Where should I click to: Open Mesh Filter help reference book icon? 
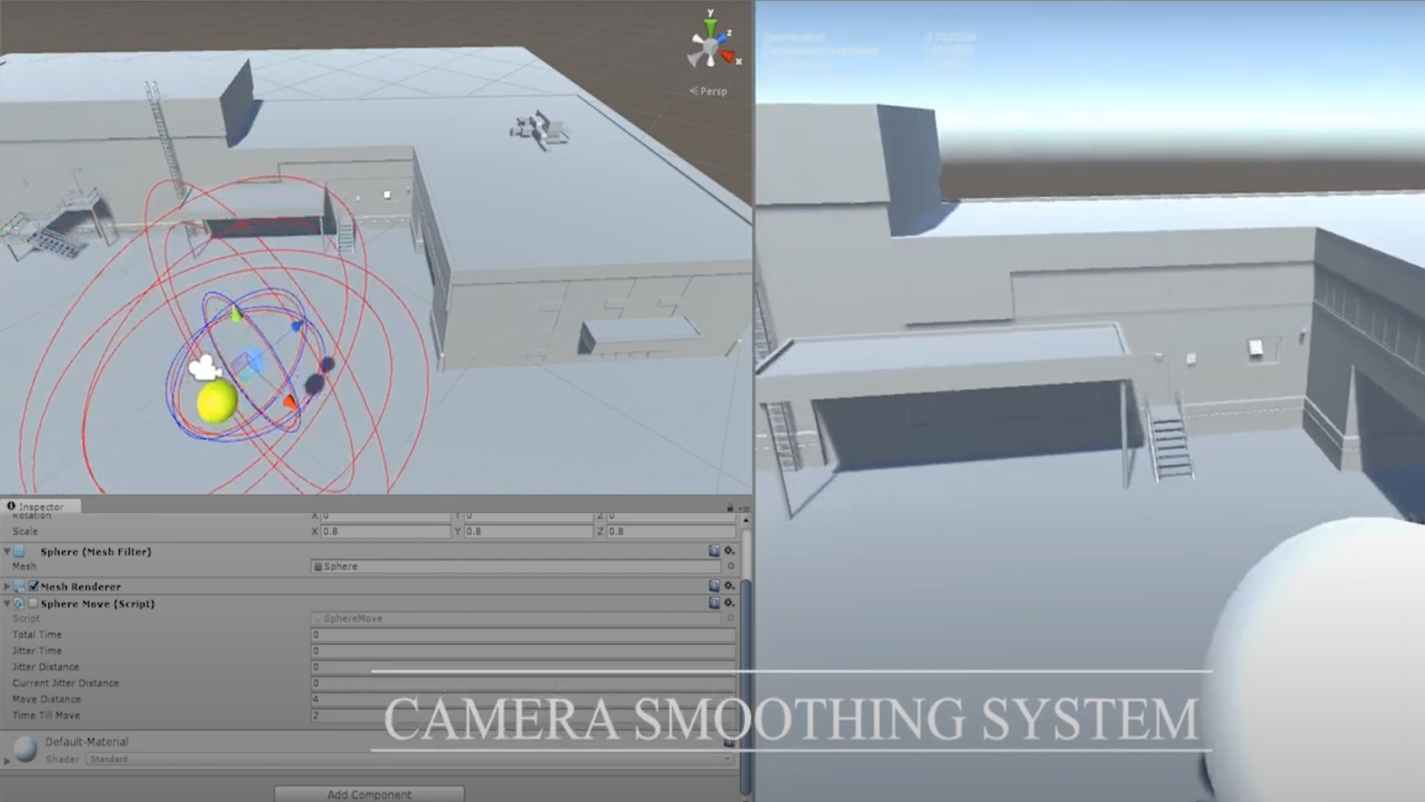(714, 551)
